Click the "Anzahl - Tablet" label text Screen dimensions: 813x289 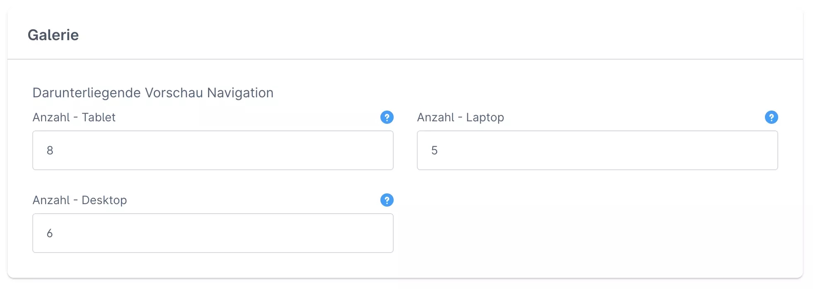(x=74, y=118)
